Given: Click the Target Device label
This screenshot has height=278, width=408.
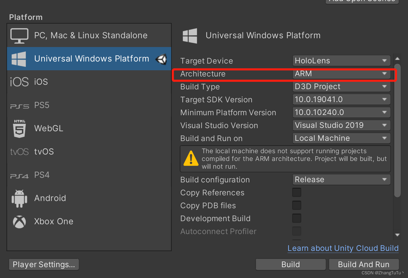Looking at the screenshot, I should coord(207,61).
